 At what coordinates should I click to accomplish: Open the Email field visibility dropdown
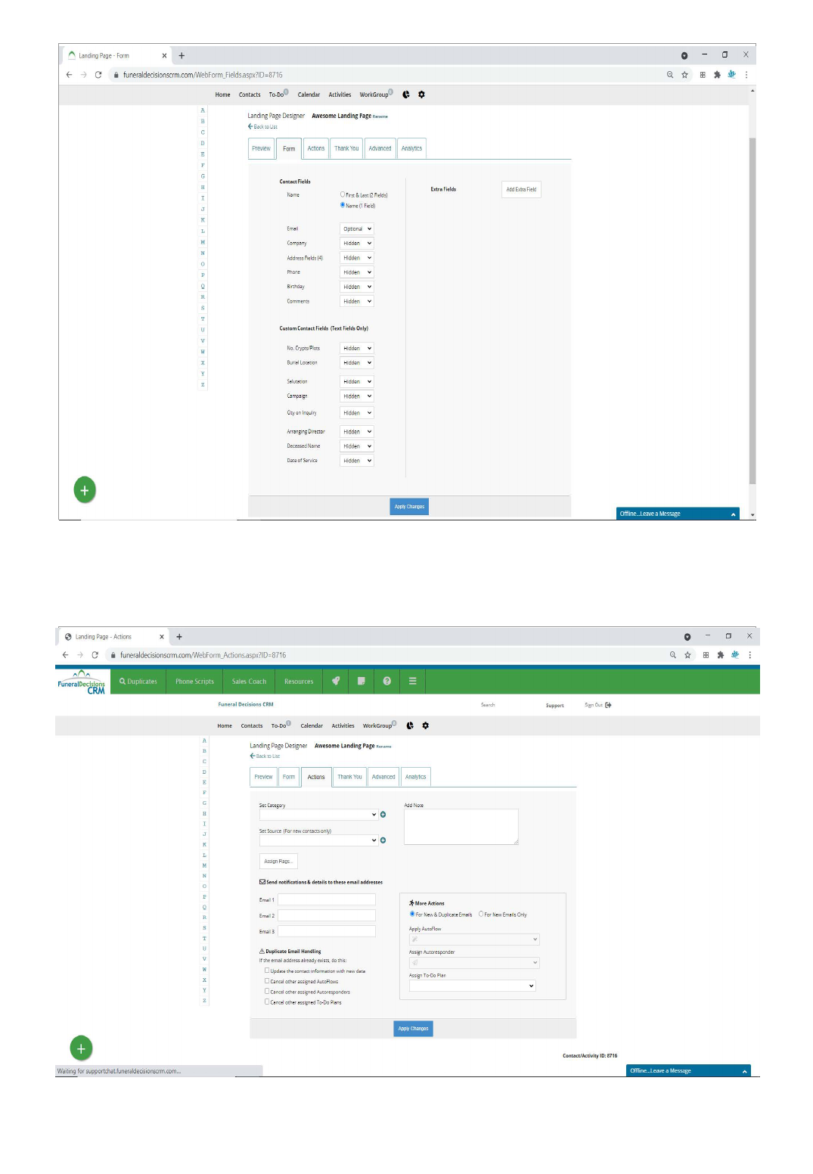click(x=357, y=228)
